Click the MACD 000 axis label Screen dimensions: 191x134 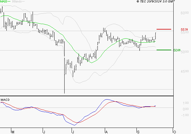coord(186,109)
